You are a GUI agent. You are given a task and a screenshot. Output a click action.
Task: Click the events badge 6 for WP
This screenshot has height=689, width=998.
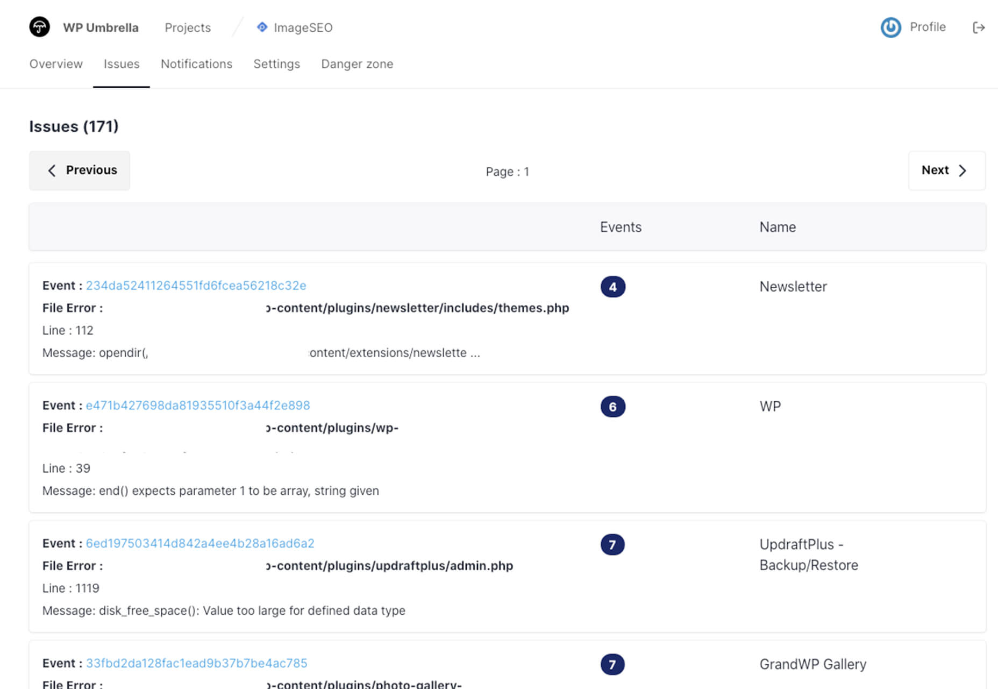click(x=612, y=407)
